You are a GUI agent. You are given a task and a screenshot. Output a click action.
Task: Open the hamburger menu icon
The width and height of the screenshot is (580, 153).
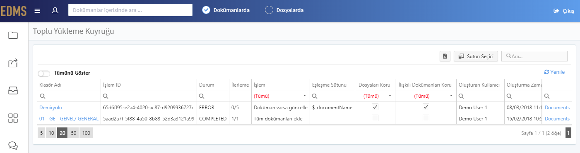pos(37,10)
